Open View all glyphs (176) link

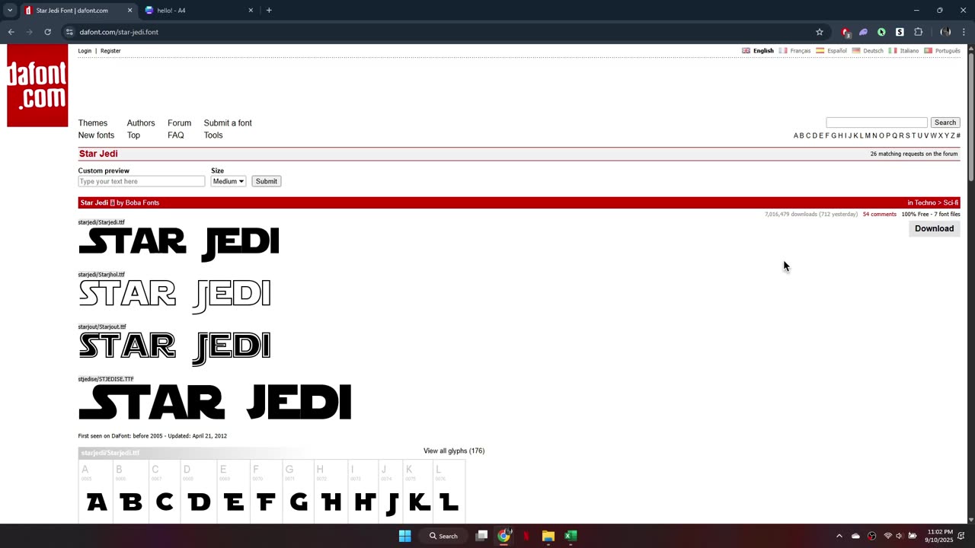click(x=454, y=451)
